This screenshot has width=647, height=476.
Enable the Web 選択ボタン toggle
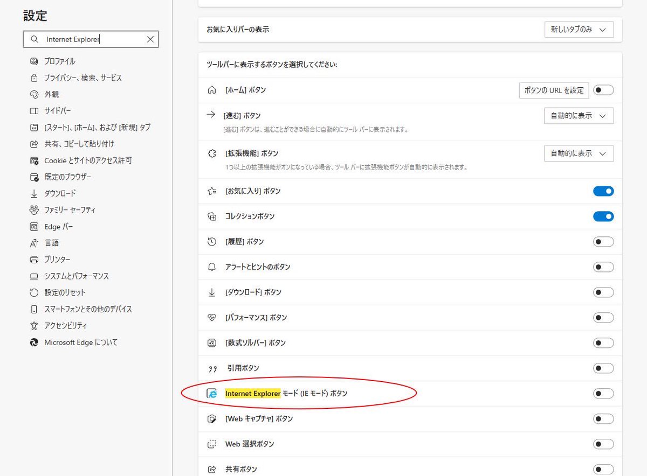(603, 444)
